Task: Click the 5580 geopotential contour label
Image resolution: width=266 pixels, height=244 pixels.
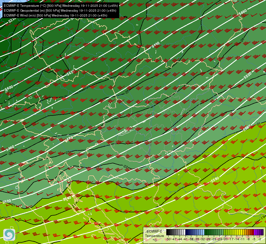Action: click(215, 180)
